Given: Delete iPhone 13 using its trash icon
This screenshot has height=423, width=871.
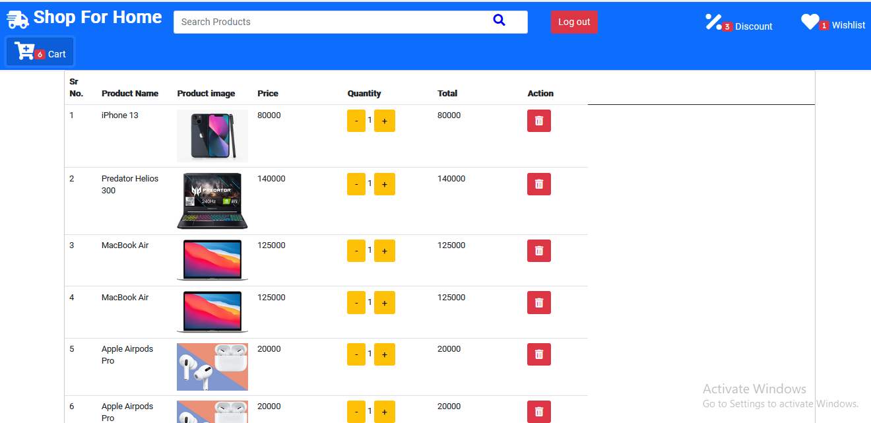Looking at the screenshot, I should tap(539, 120).
